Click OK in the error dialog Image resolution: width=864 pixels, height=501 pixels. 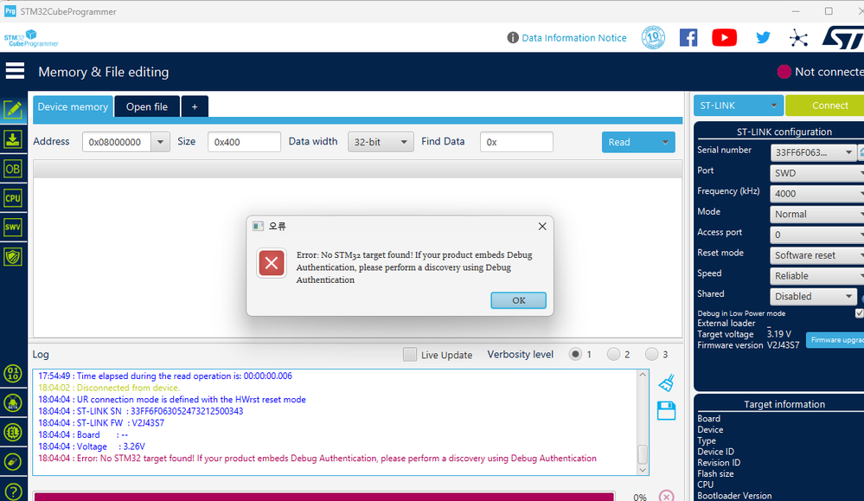(519, 300)
